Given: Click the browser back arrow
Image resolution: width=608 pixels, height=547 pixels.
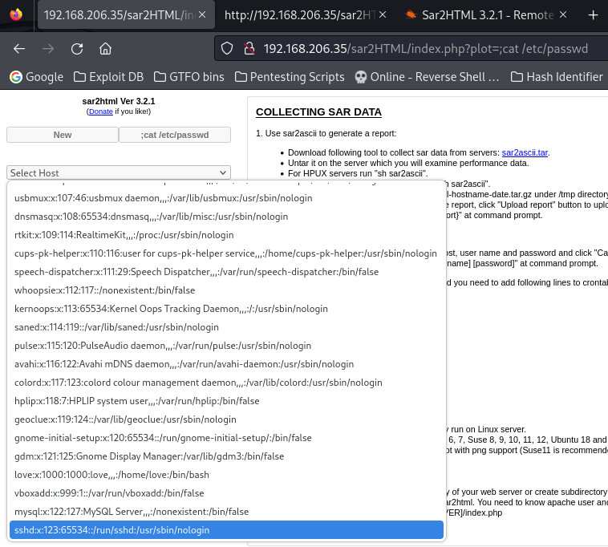Looking at the screenshot, I should (19, 48).
